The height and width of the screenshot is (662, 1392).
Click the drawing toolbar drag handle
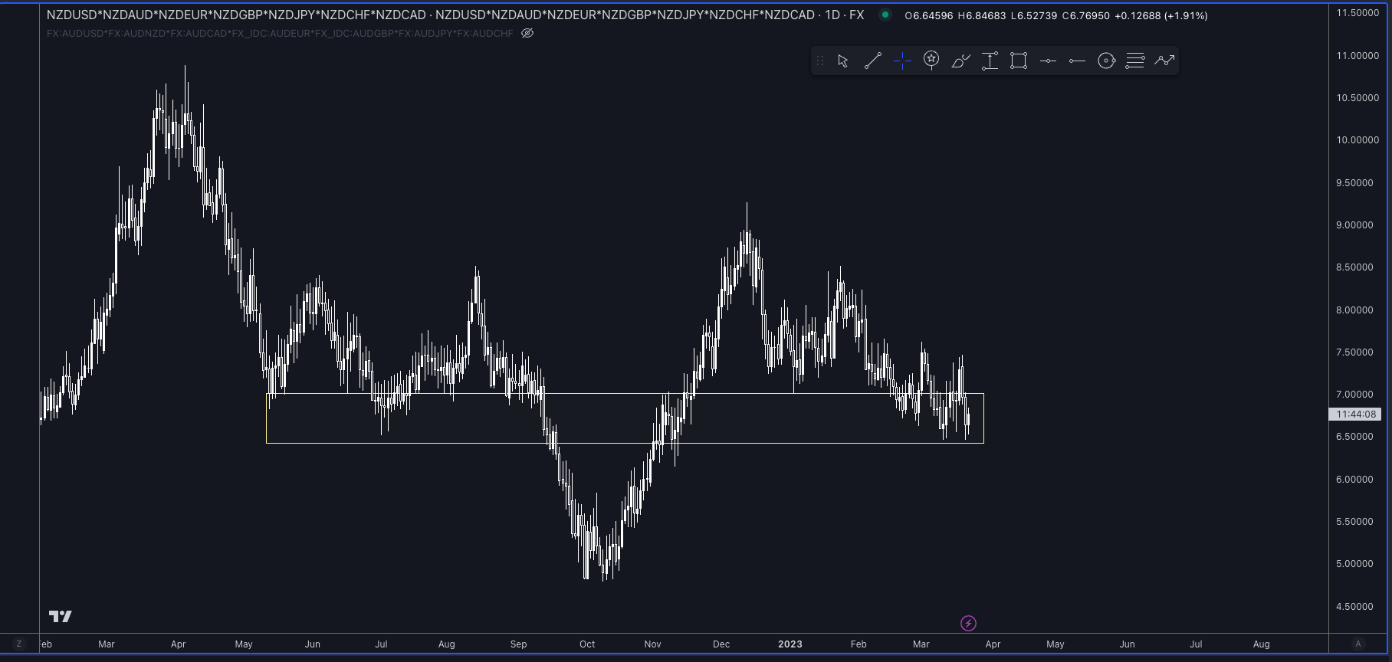coord(820,61)
